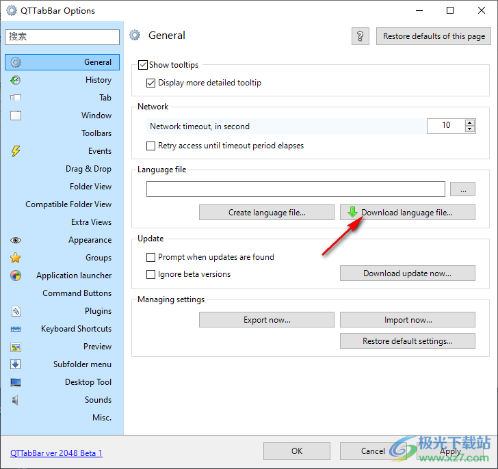Viewport: 498px width, 469px height.
Task: Uncheck the Show tooltips checkbox
Action: (x=143, y=65)
